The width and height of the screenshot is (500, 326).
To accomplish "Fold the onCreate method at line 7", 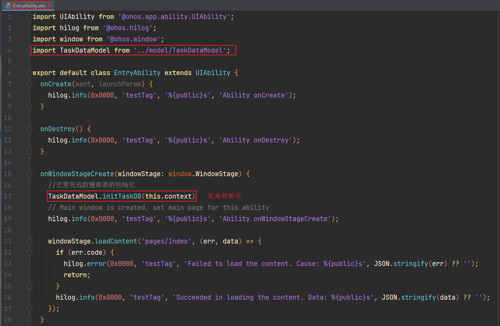I will tap(29, 84).
